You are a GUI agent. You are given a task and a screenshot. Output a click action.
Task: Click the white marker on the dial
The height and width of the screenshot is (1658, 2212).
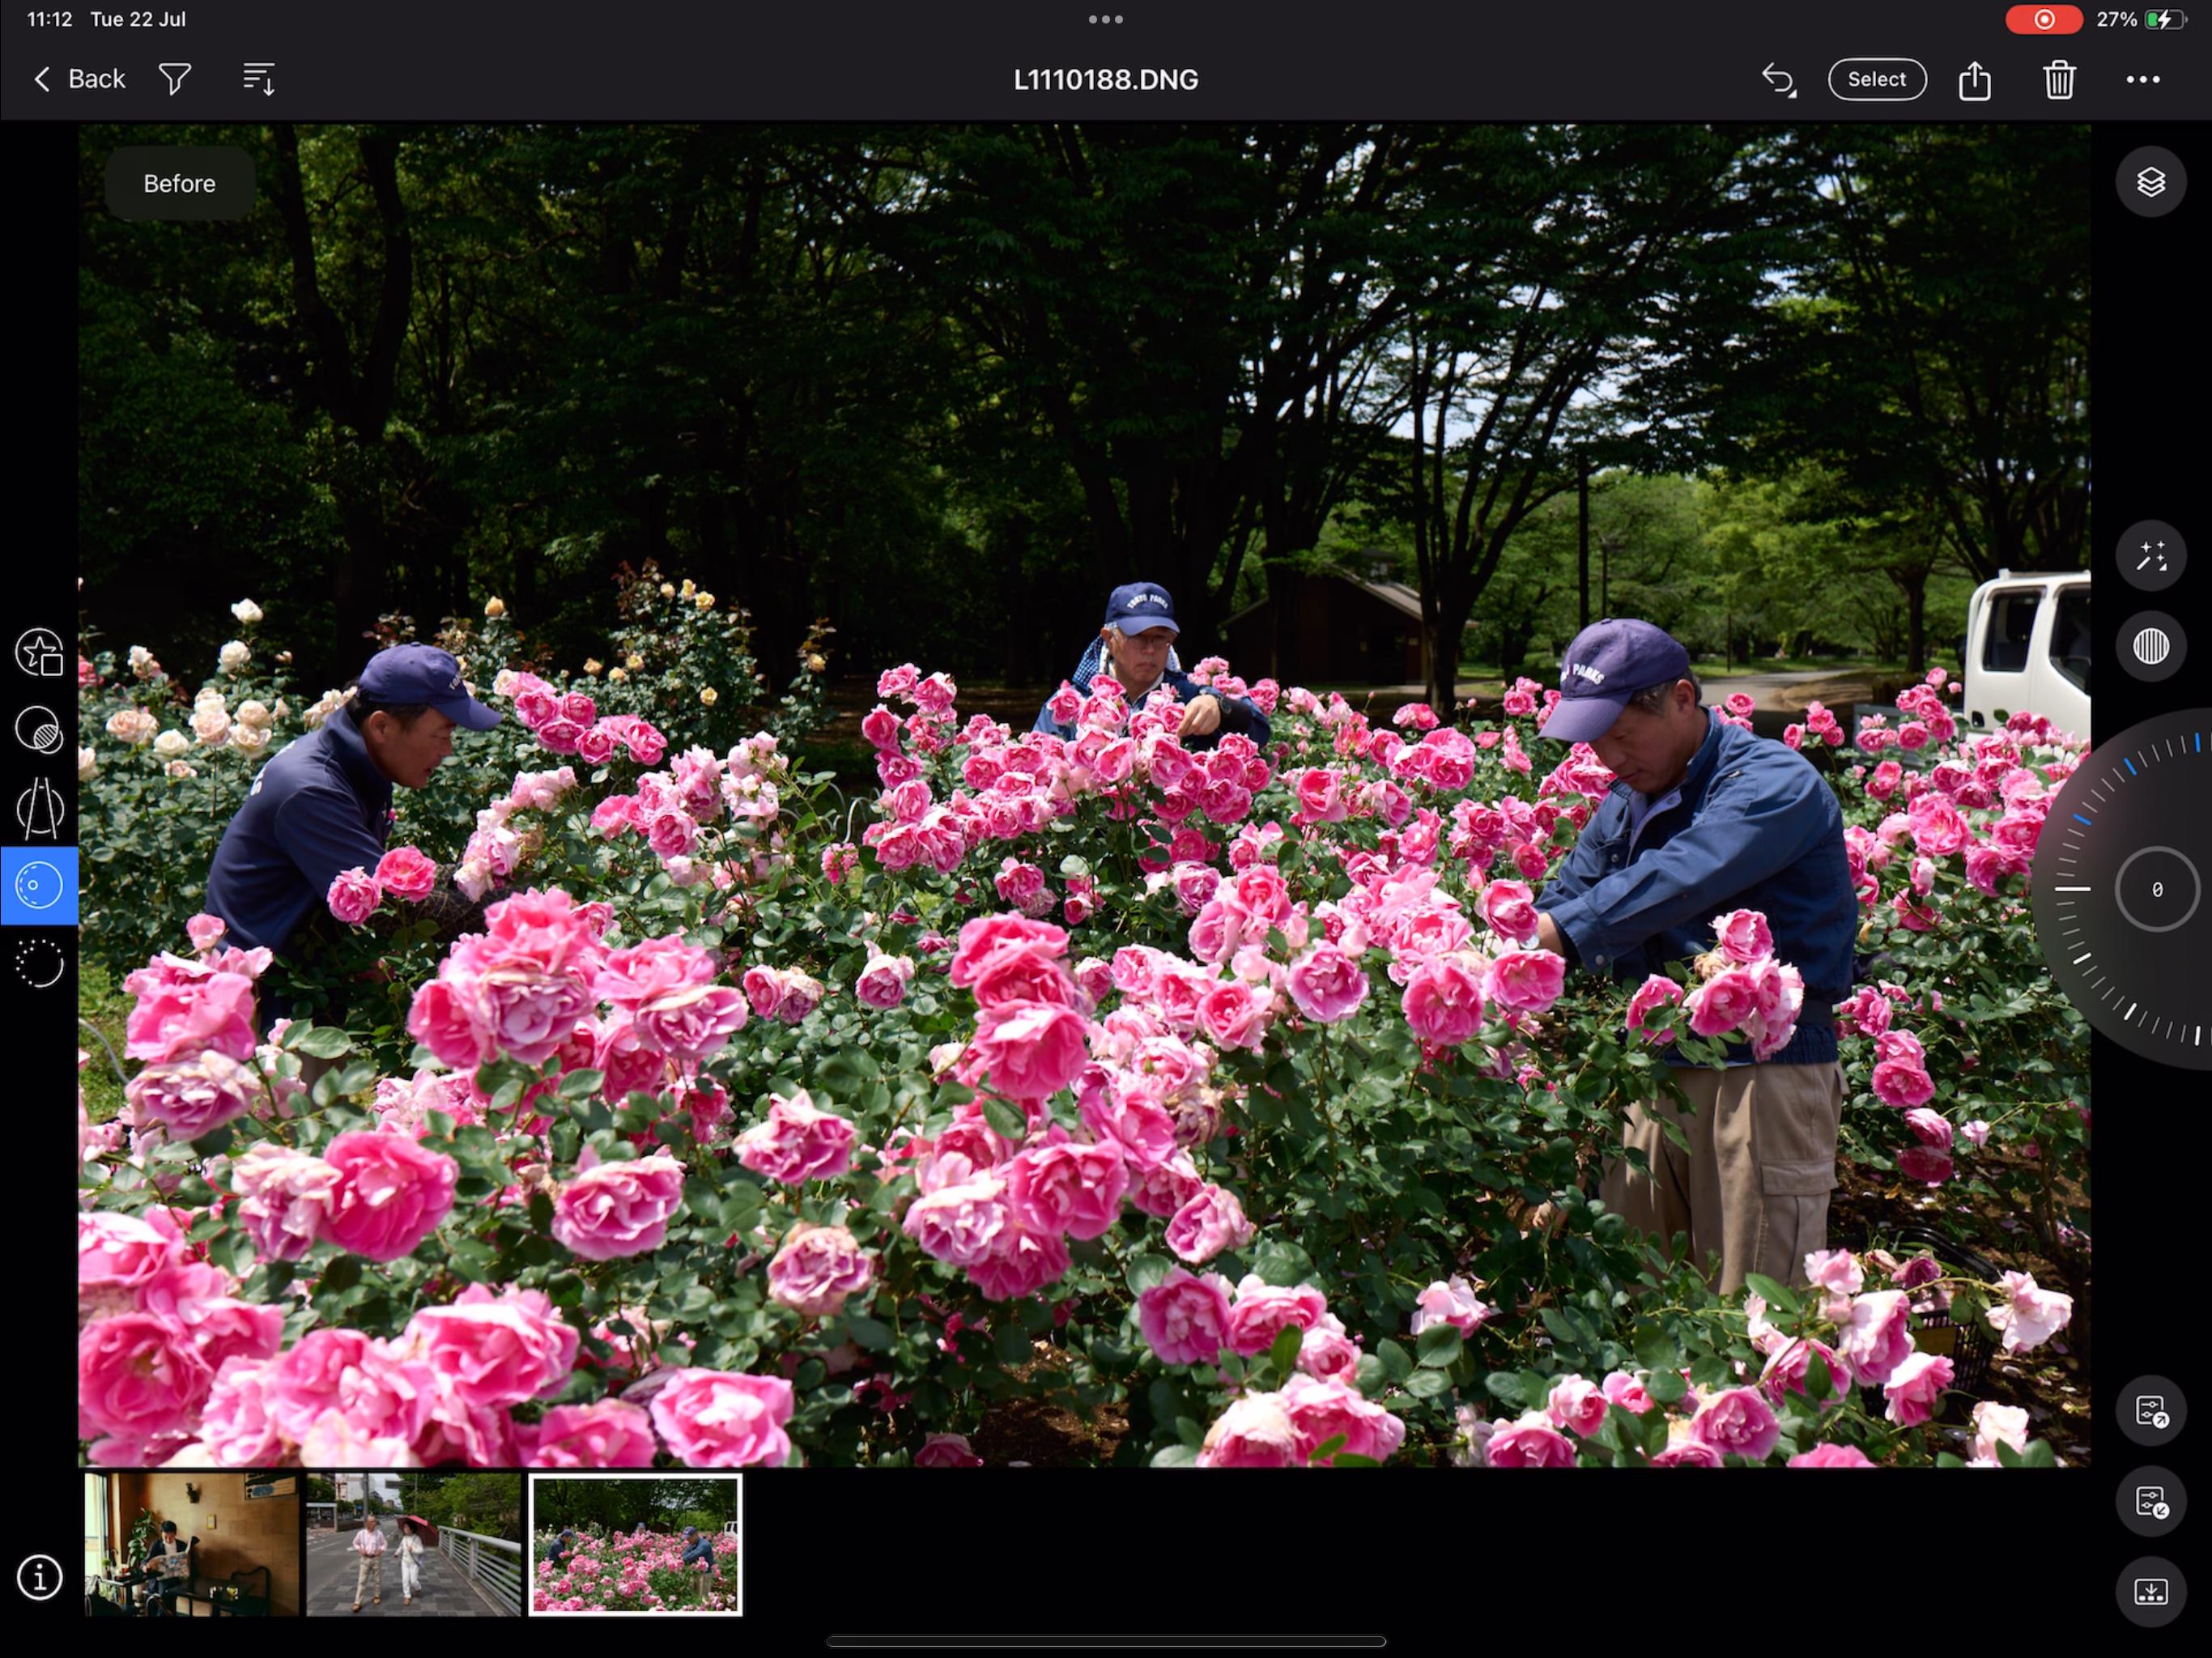point(2073,888)
